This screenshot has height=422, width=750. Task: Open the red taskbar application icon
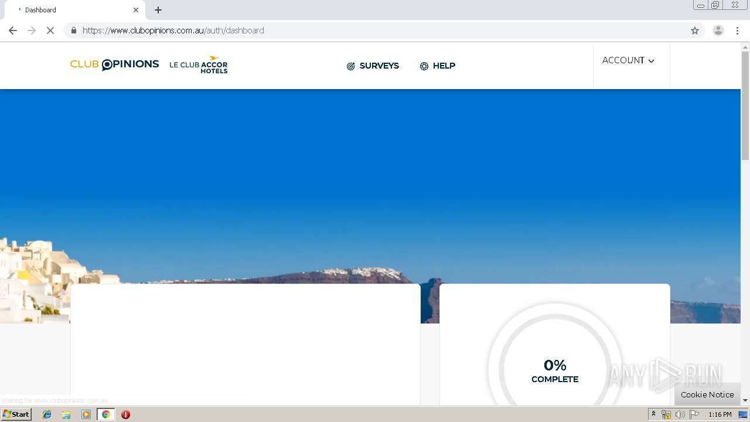(125, 414)
